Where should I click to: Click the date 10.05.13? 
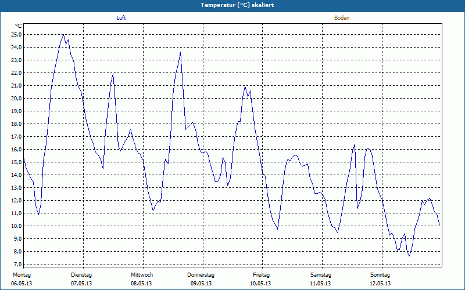coord(260,284)
